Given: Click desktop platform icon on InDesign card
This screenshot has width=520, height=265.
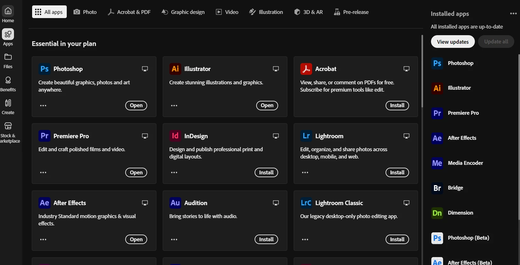Looking at the screenshot, I should click(x=276, y=136).
